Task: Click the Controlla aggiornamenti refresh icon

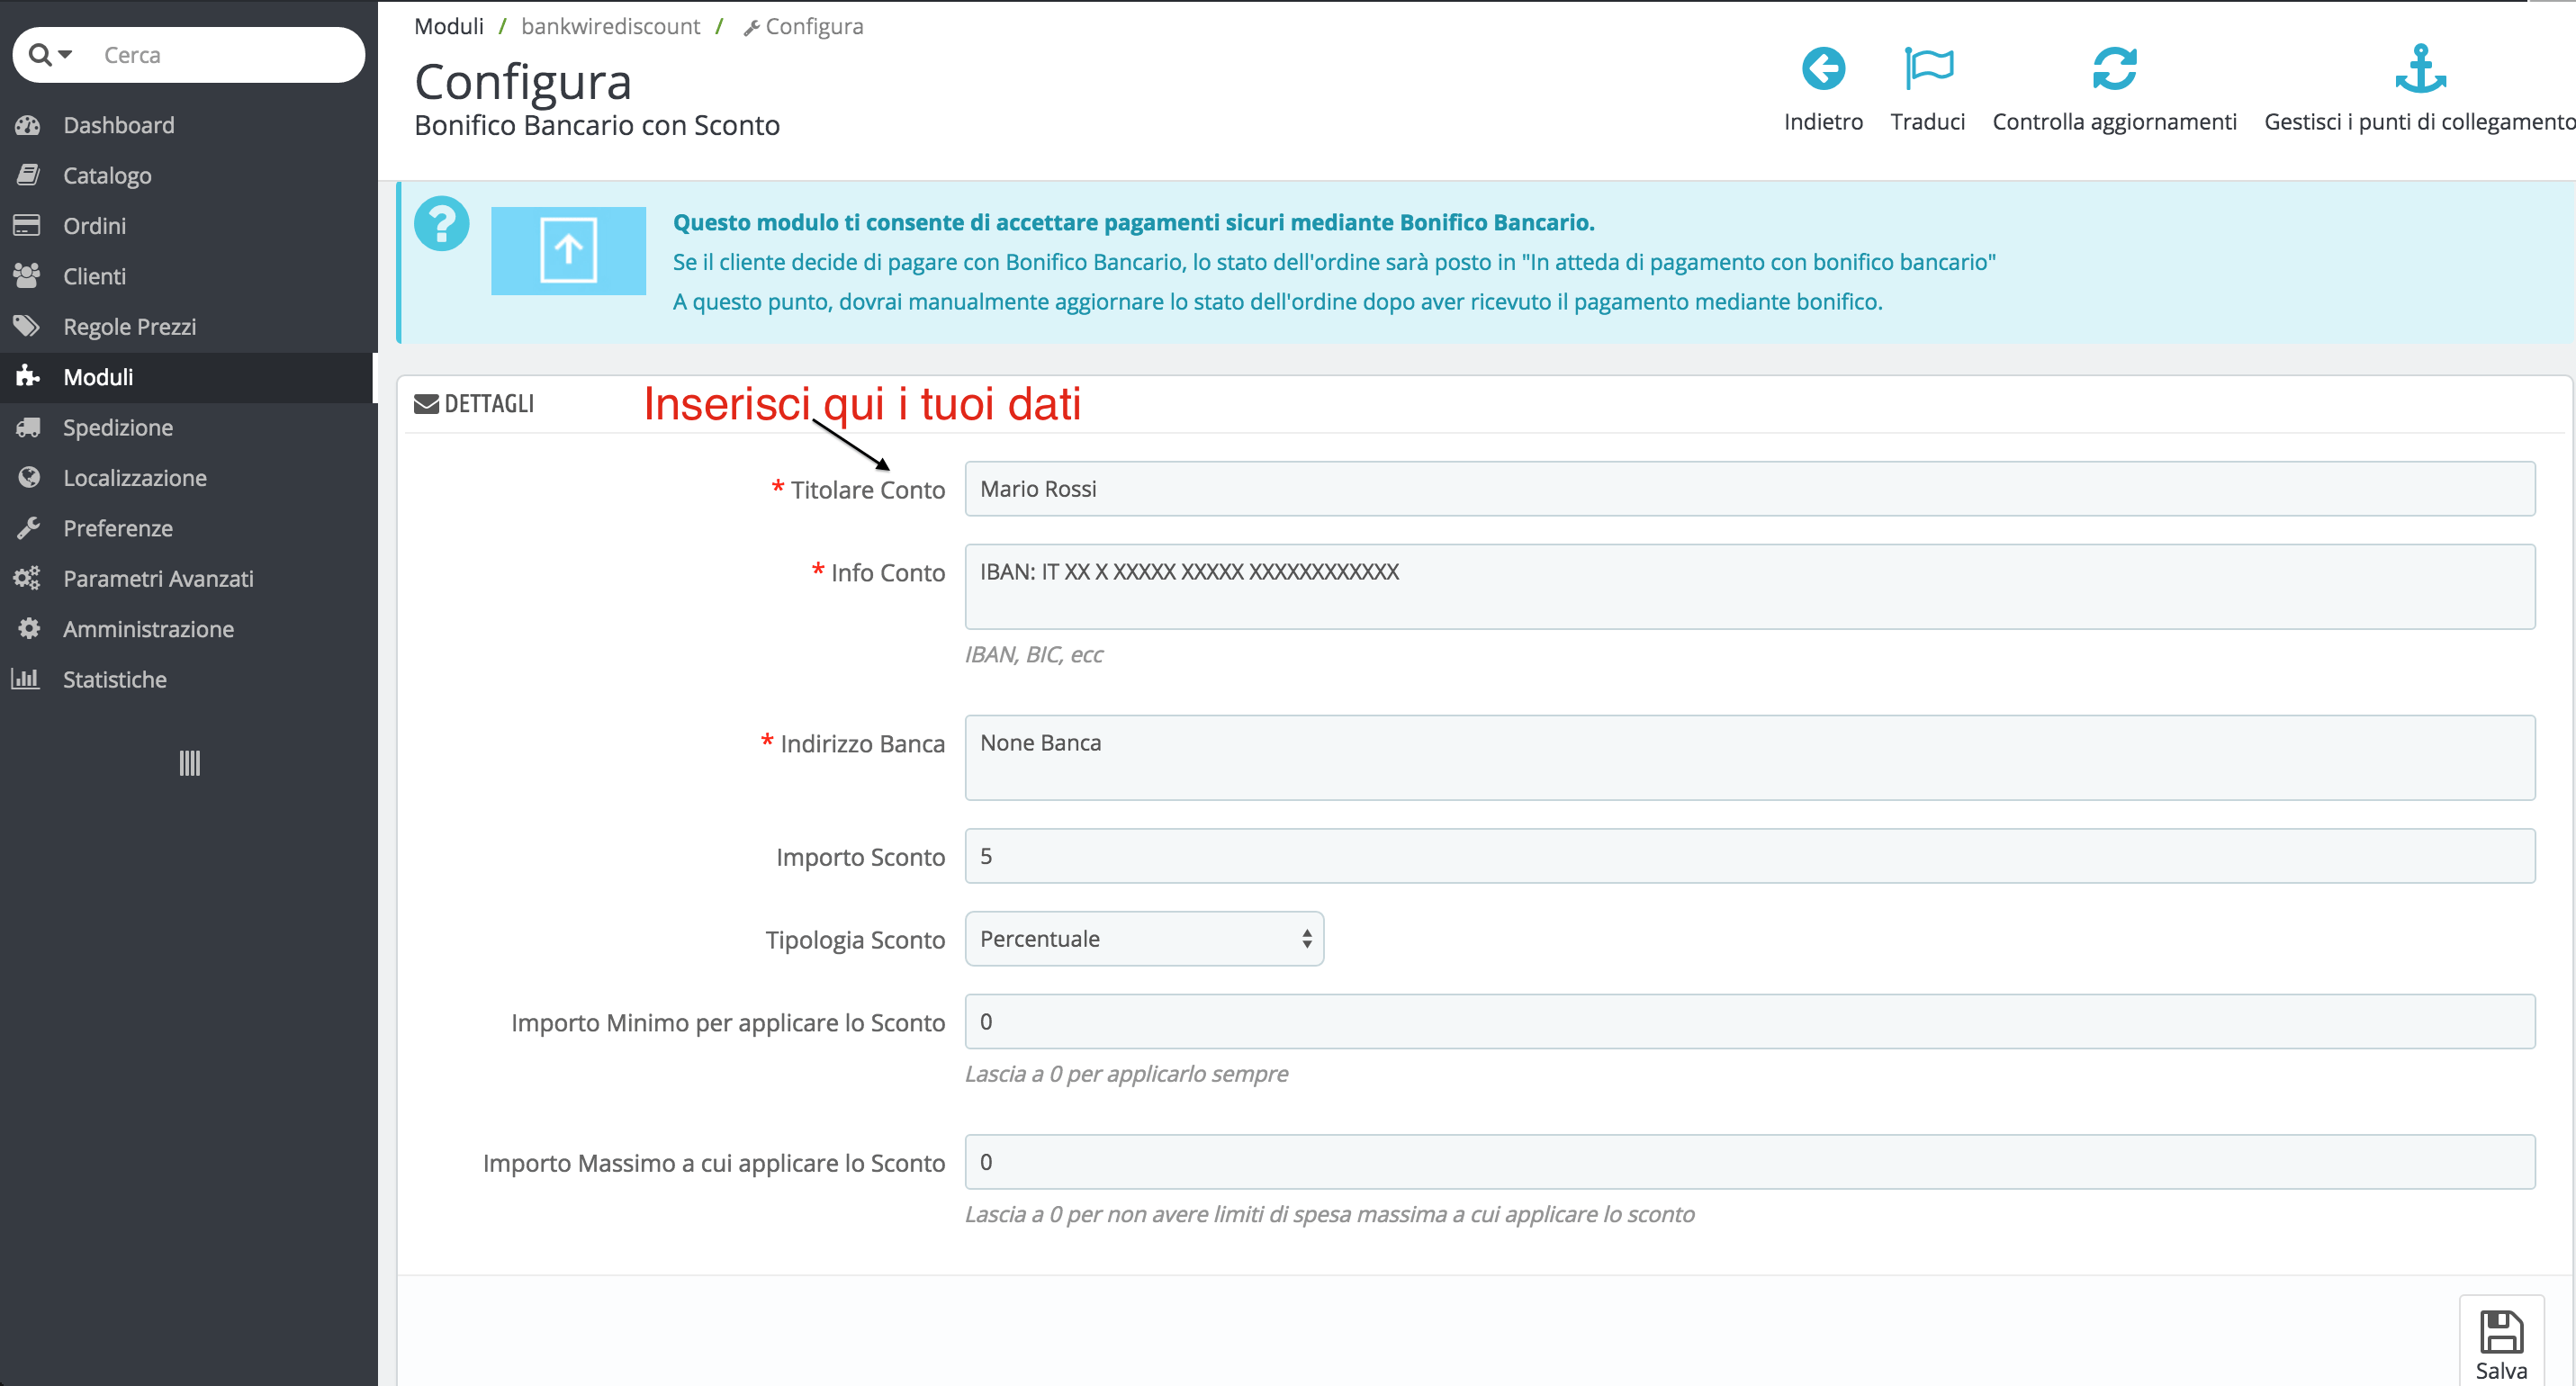Action: [2114, 69]
